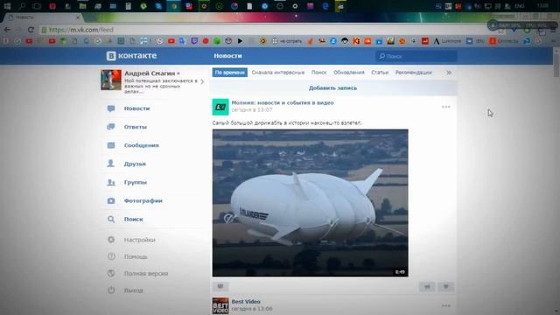This screenshot has height=315, width=560.
Task: Open Группы in the sidebar
Action: point(136,182)
